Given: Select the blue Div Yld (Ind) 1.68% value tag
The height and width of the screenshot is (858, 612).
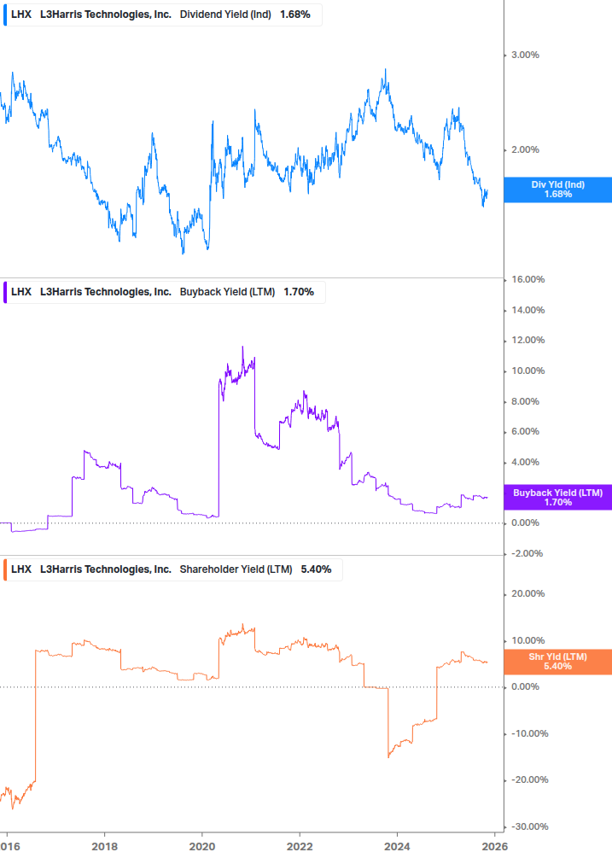Looking at the screenshot, I should click(x=558, y=190).
